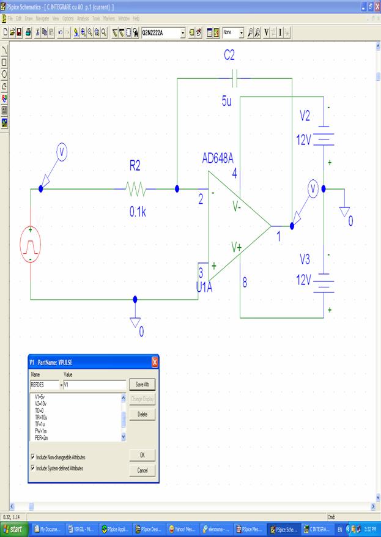The height and width of the screenshot is (537, 381).
Task: Open the Markers menu
Action: [109, 18]
